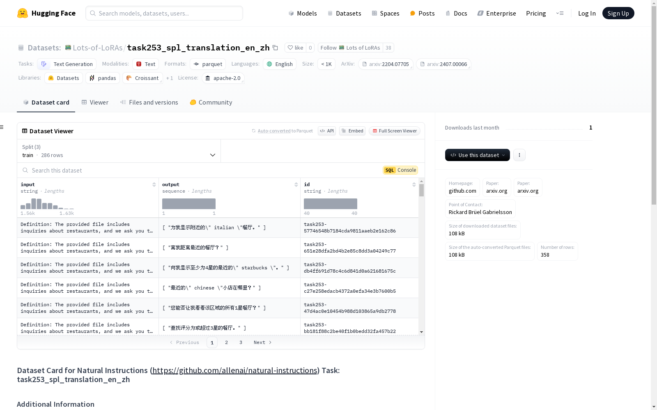Open the Datasets library tag
The height and width of the screenshot is (410, 657).
(x=64, y=78)
